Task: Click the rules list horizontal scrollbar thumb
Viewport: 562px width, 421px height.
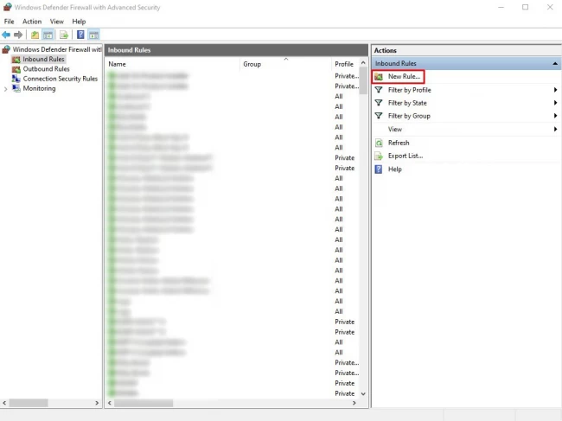Action: point(144,403)
